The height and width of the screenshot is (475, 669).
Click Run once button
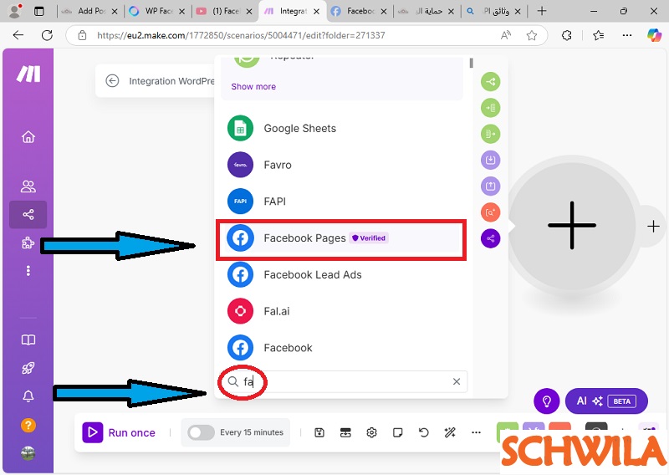tap(119, 432)
